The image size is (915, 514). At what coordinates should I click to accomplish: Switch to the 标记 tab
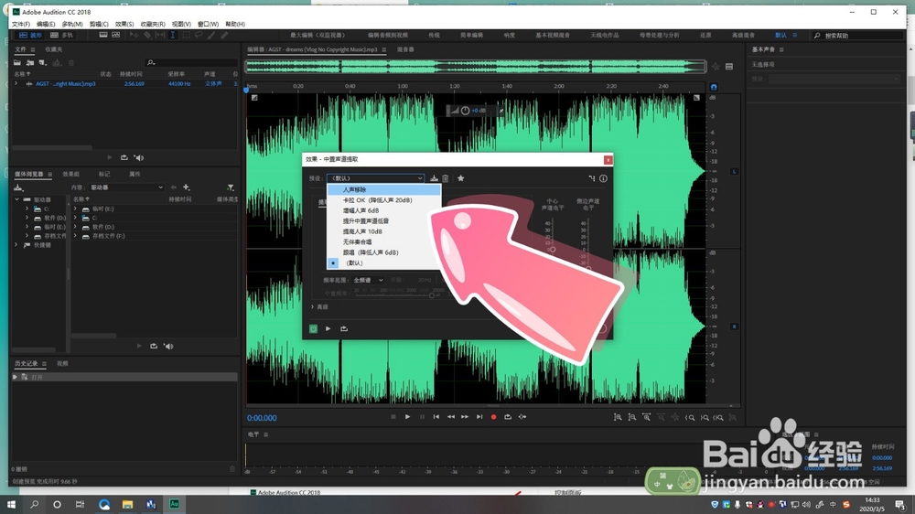tap(104, 174)
